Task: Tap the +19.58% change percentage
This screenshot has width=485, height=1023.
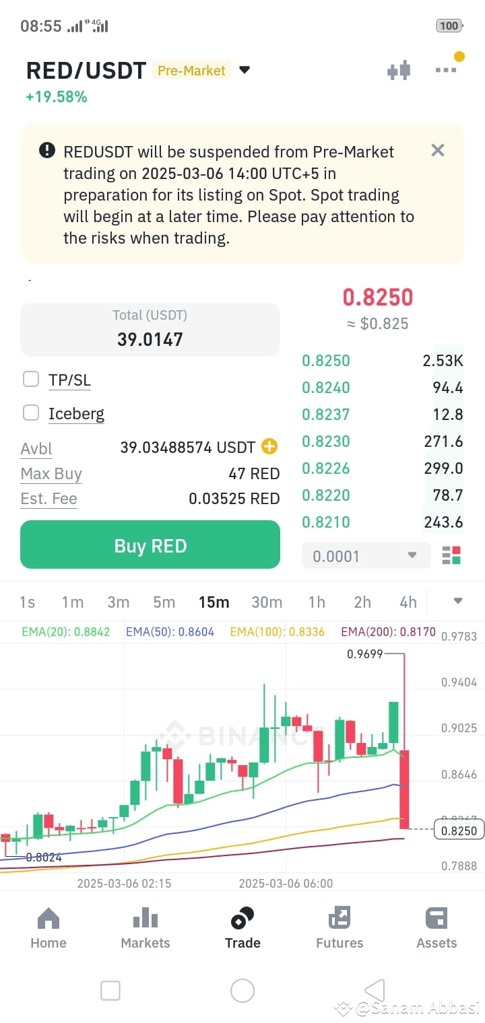Action: tap(57, 97)
